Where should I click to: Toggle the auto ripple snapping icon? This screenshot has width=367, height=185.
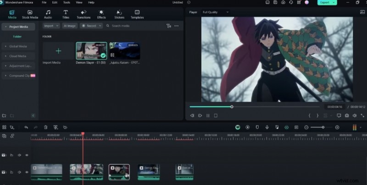tap(286, 127)
